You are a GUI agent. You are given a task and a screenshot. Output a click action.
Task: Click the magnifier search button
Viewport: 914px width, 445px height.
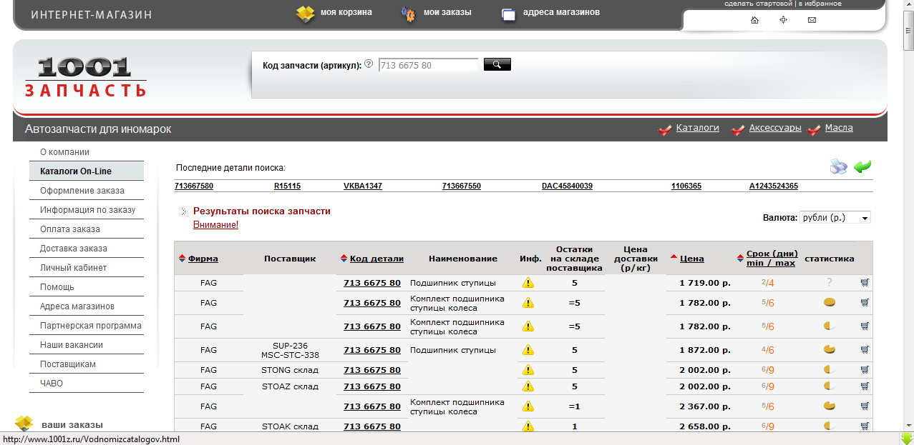497,65
